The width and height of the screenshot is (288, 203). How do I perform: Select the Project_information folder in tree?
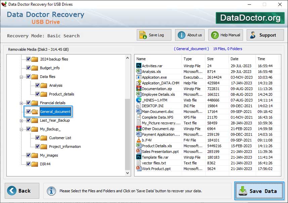pos(65,147)
